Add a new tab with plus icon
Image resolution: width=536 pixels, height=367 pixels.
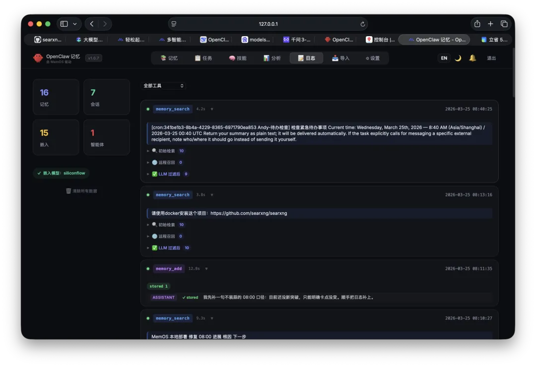tap(490, 24)
